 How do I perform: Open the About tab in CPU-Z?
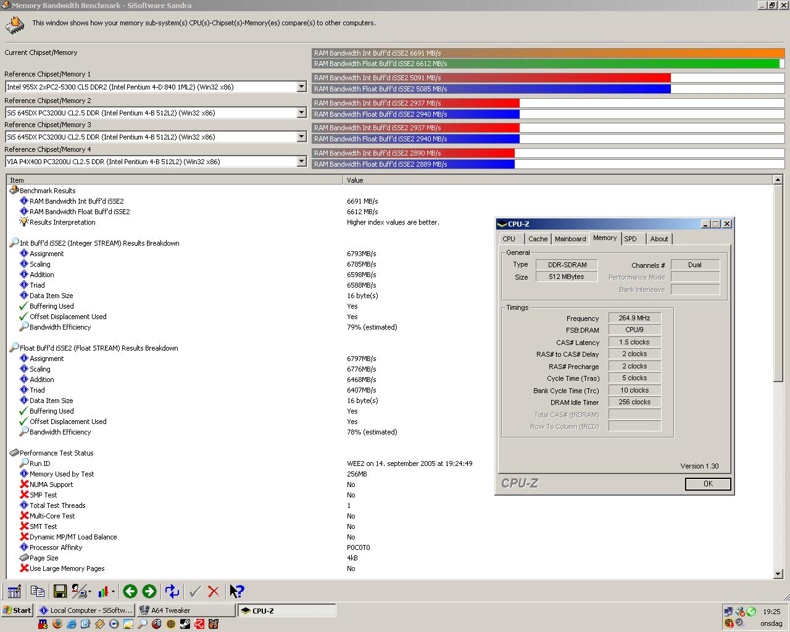pos(659,239)
